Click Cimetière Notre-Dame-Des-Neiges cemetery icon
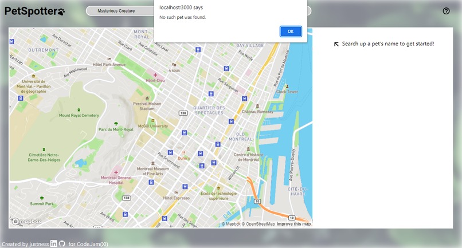The width and height of the screenshot is (462, 248). tap(44, 149)
